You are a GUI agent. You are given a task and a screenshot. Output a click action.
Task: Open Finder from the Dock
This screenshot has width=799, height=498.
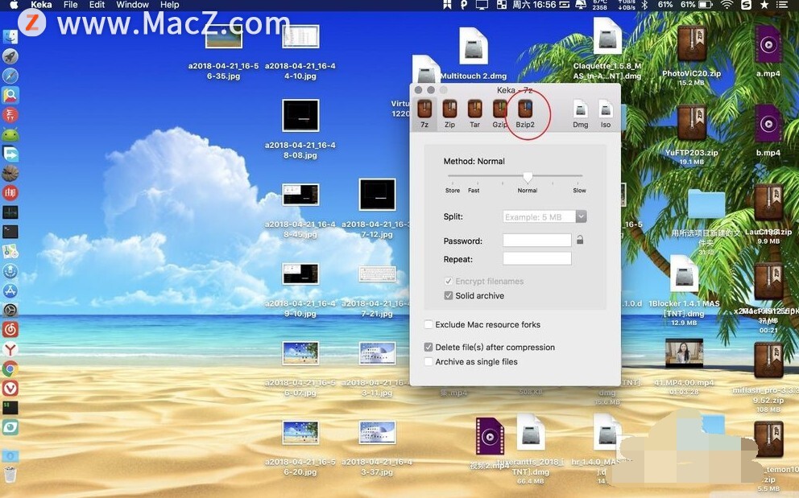click(10, 37)
